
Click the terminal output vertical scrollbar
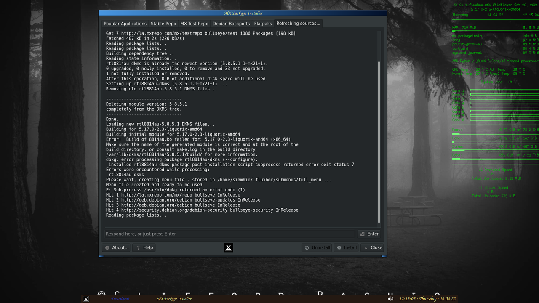[379, 142]
